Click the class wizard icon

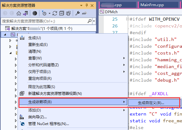point(22,117)
